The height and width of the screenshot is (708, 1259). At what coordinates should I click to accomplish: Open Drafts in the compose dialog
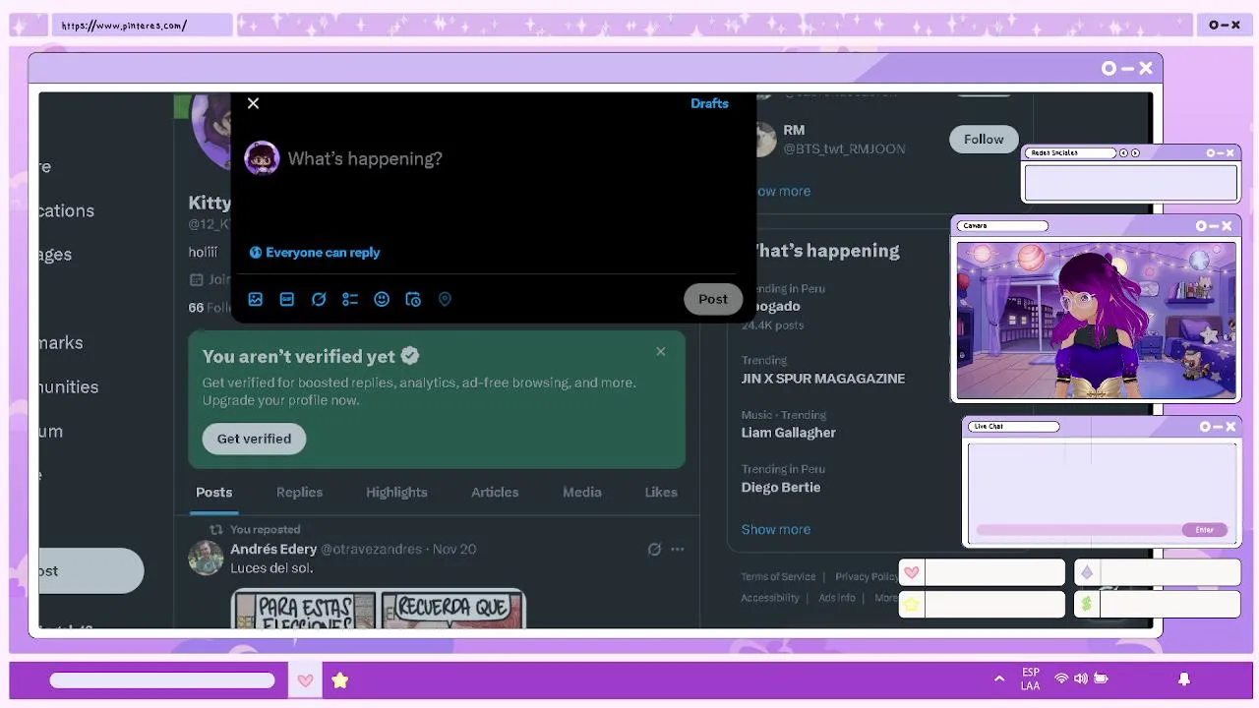pos(709,103)
